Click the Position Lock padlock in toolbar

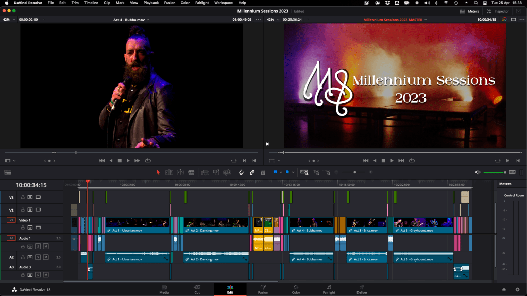coord(263,172)
